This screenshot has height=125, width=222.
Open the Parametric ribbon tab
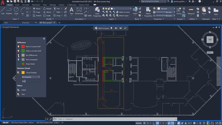[36, 5]
